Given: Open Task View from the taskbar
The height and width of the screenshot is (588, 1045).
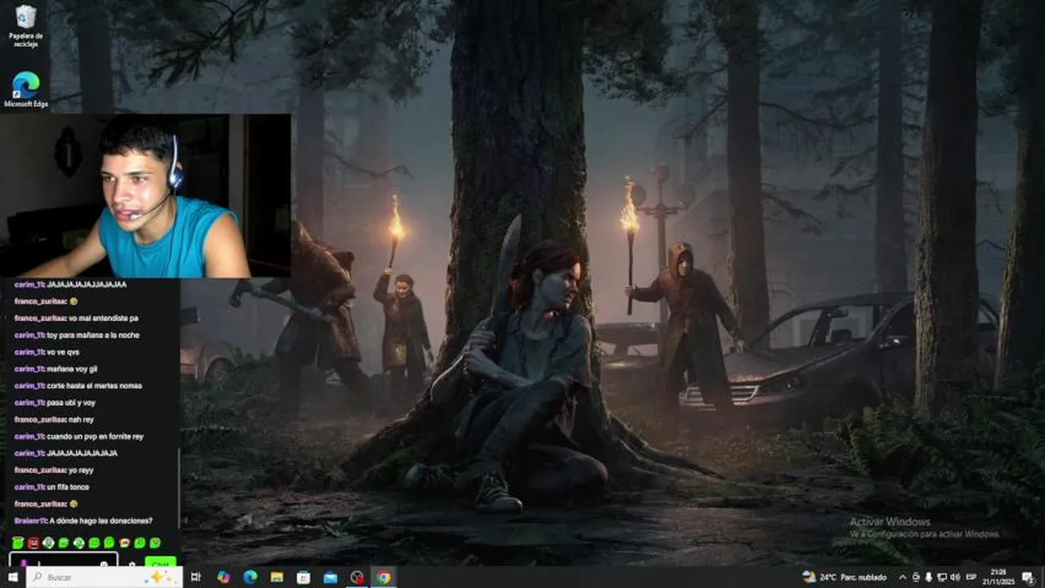Looking at the screenshot, I should 195,577.
